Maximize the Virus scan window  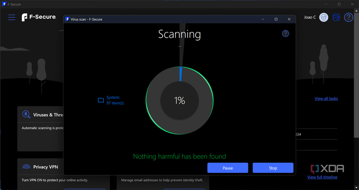[x=276, y=19]
